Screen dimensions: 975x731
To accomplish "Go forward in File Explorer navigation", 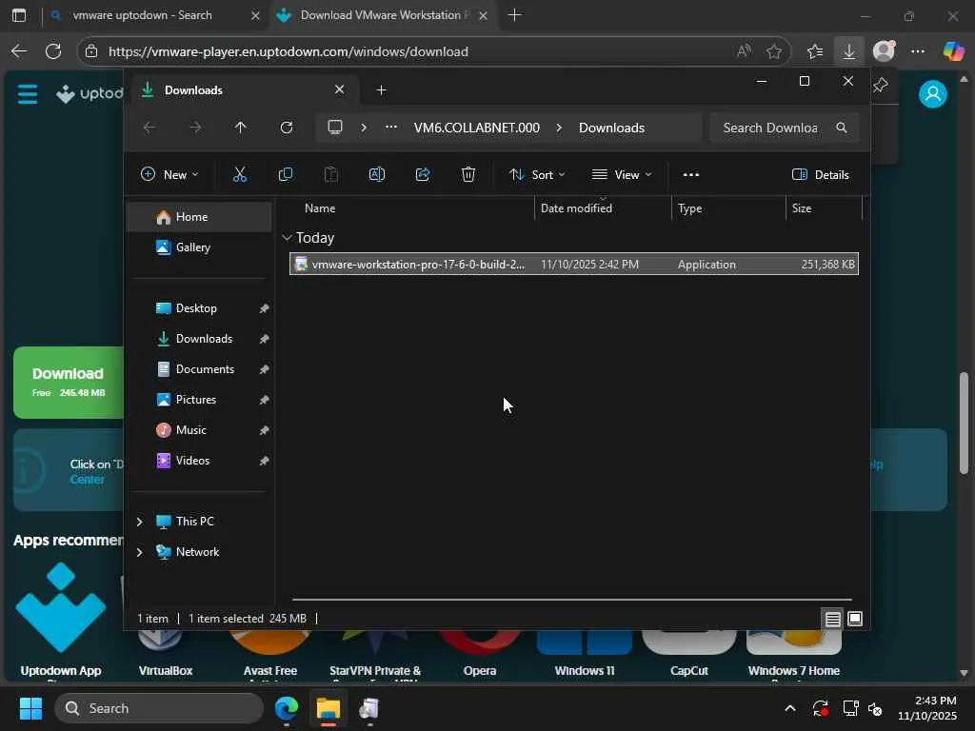I will 195,128.
